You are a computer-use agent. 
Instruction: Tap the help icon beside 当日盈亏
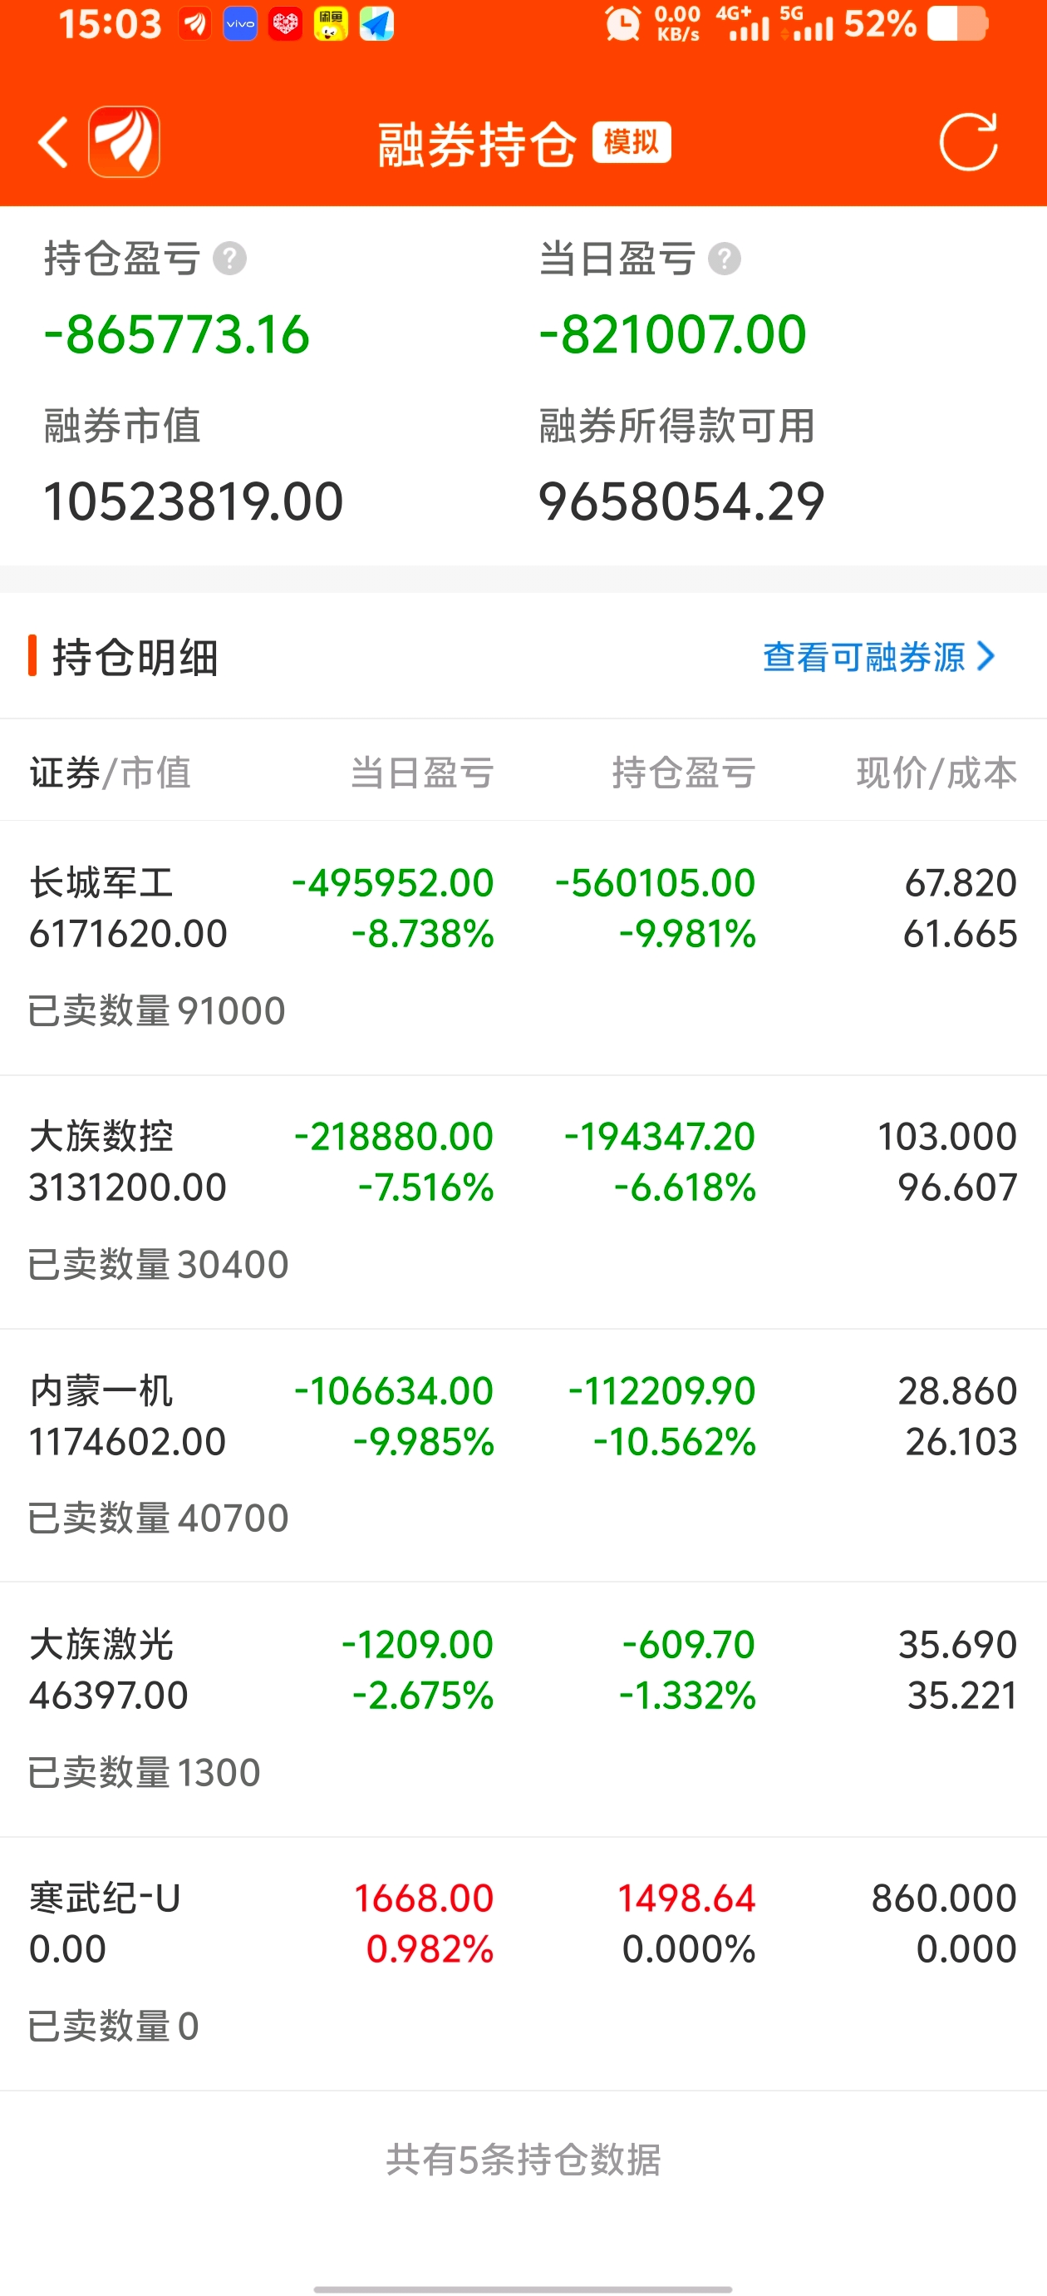[725, 259]
